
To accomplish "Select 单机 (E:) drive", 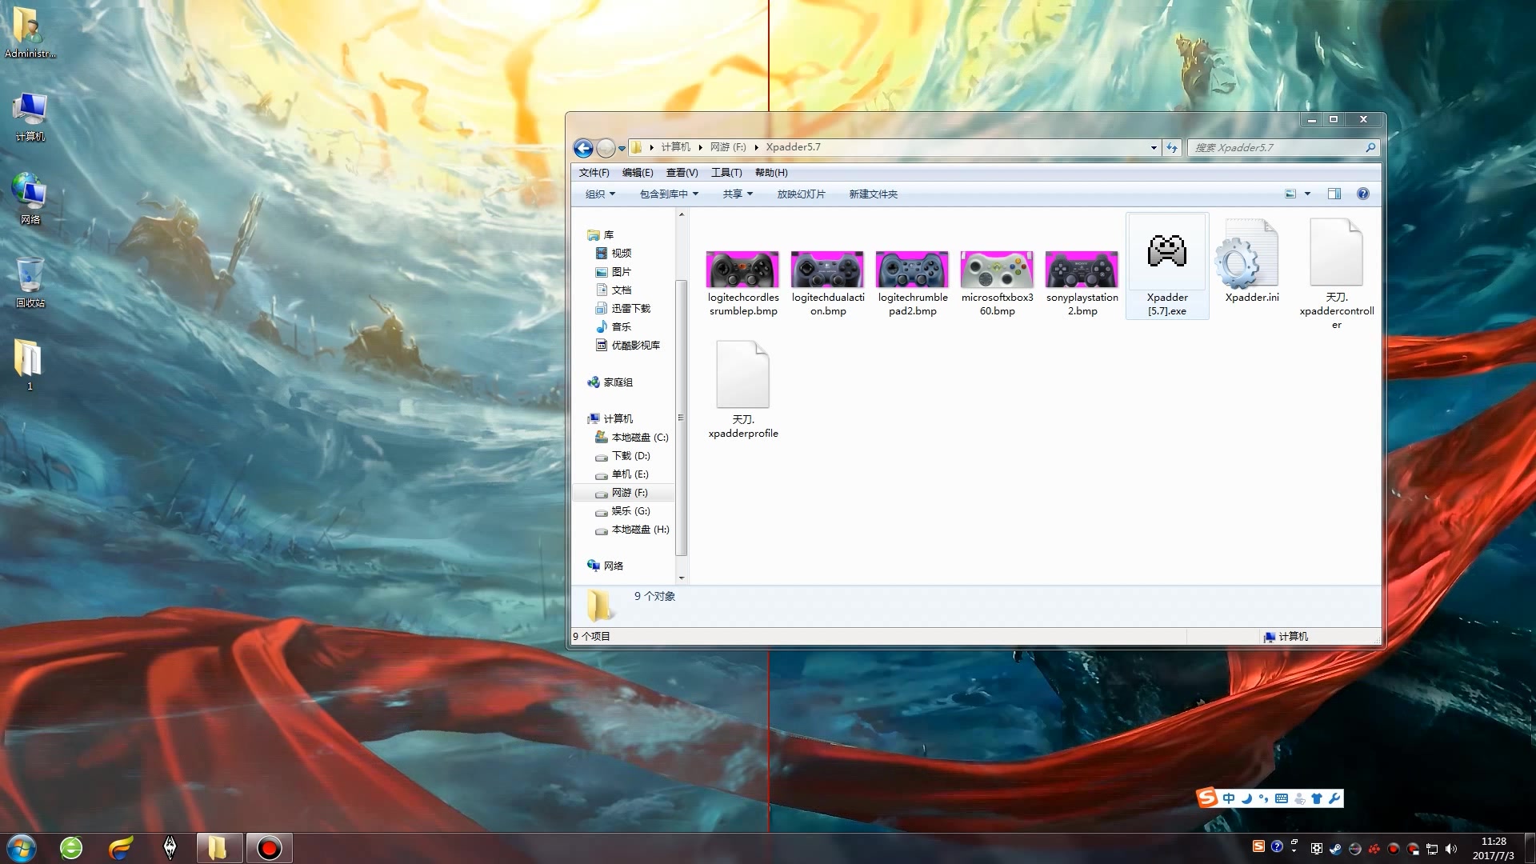I will (x=622, y=474).
